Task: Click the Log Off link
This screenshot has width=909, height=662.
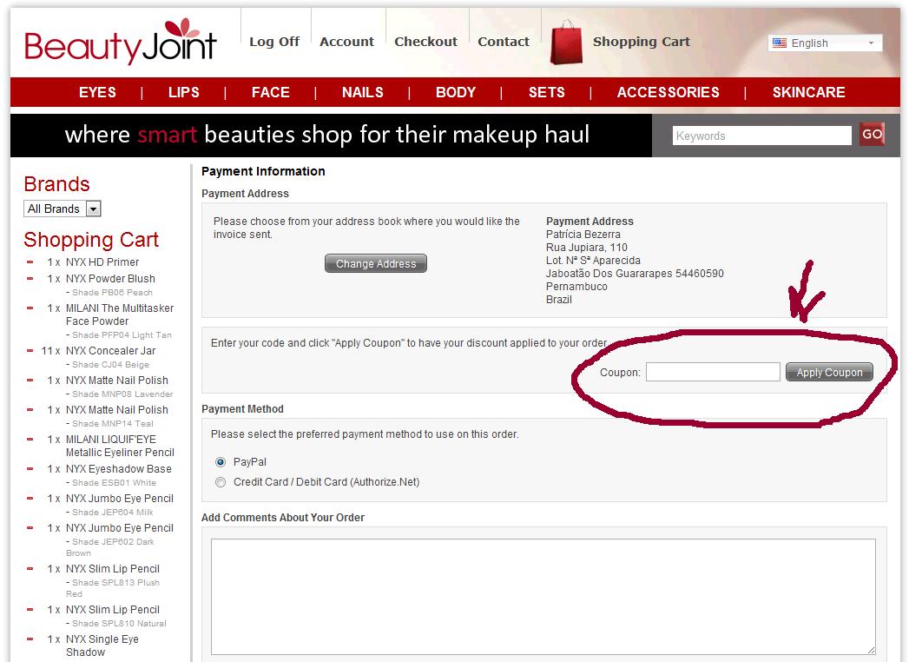Action: [x=274, y=42]
